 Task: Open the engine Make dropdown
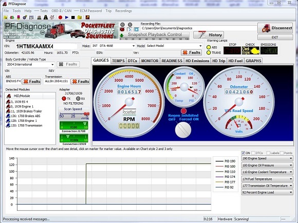114,46
